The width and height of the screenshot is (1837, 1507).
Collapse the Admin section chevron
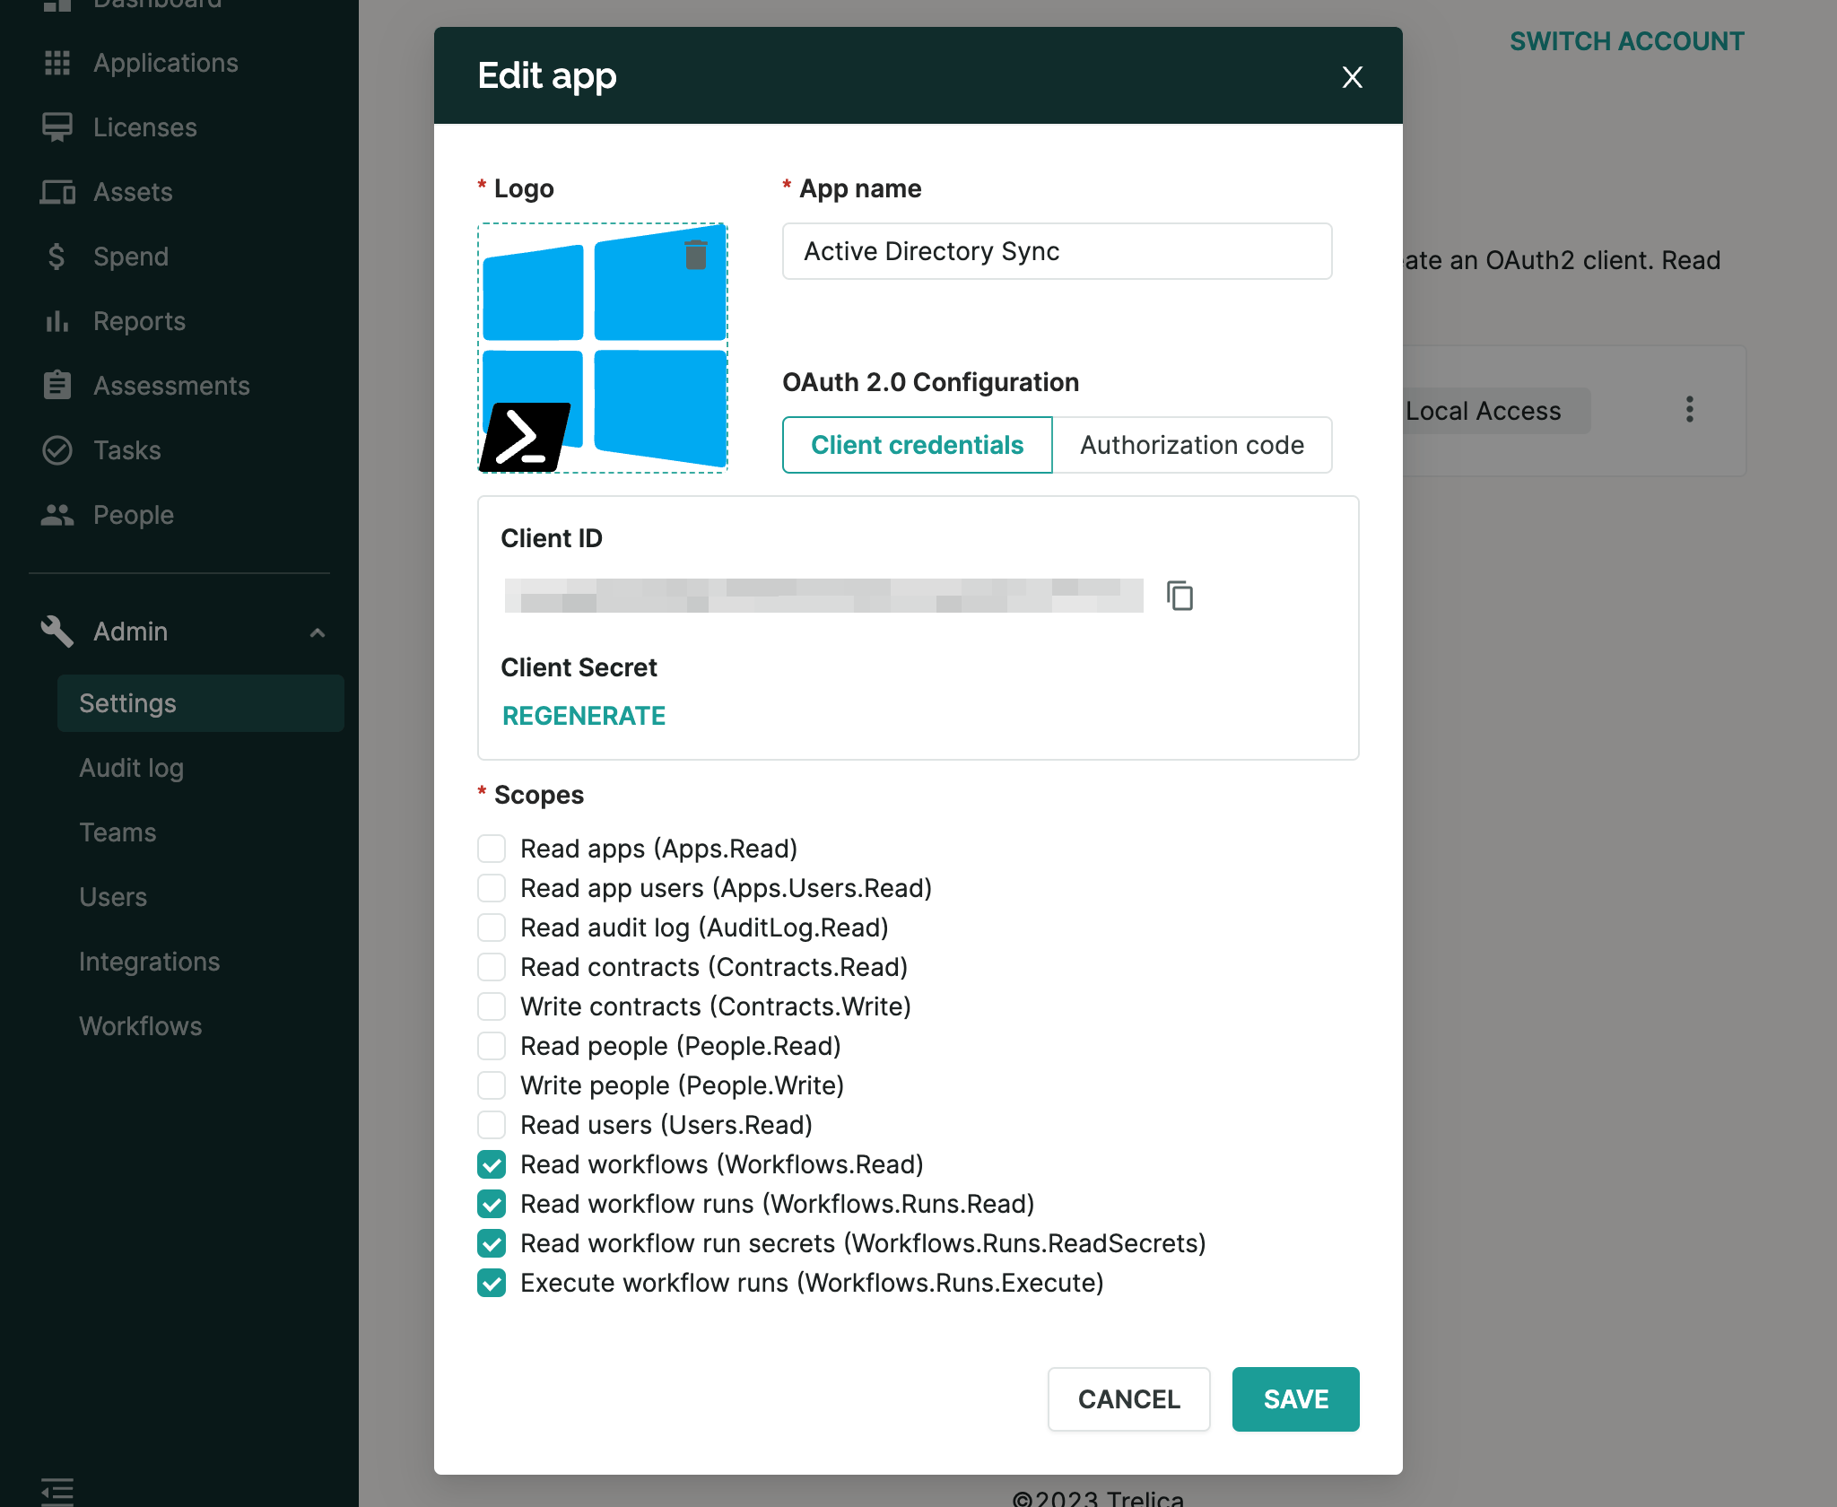tap(317, 632)
